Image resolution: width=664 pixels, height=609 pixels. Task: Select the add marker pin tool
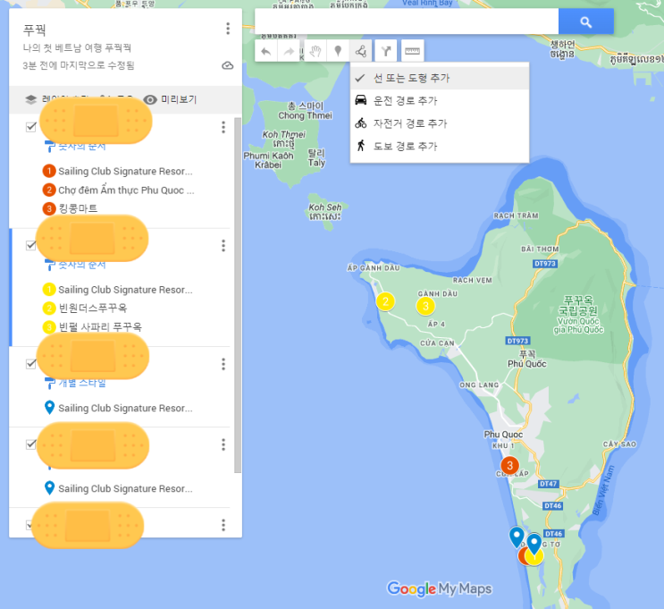point(338,52)
